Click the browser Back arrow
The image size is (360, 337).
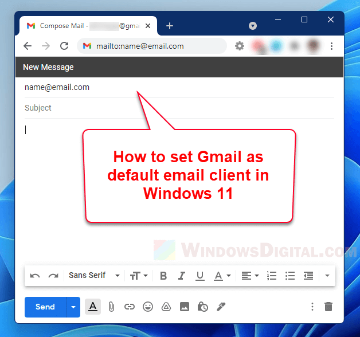tap(28, 46)
